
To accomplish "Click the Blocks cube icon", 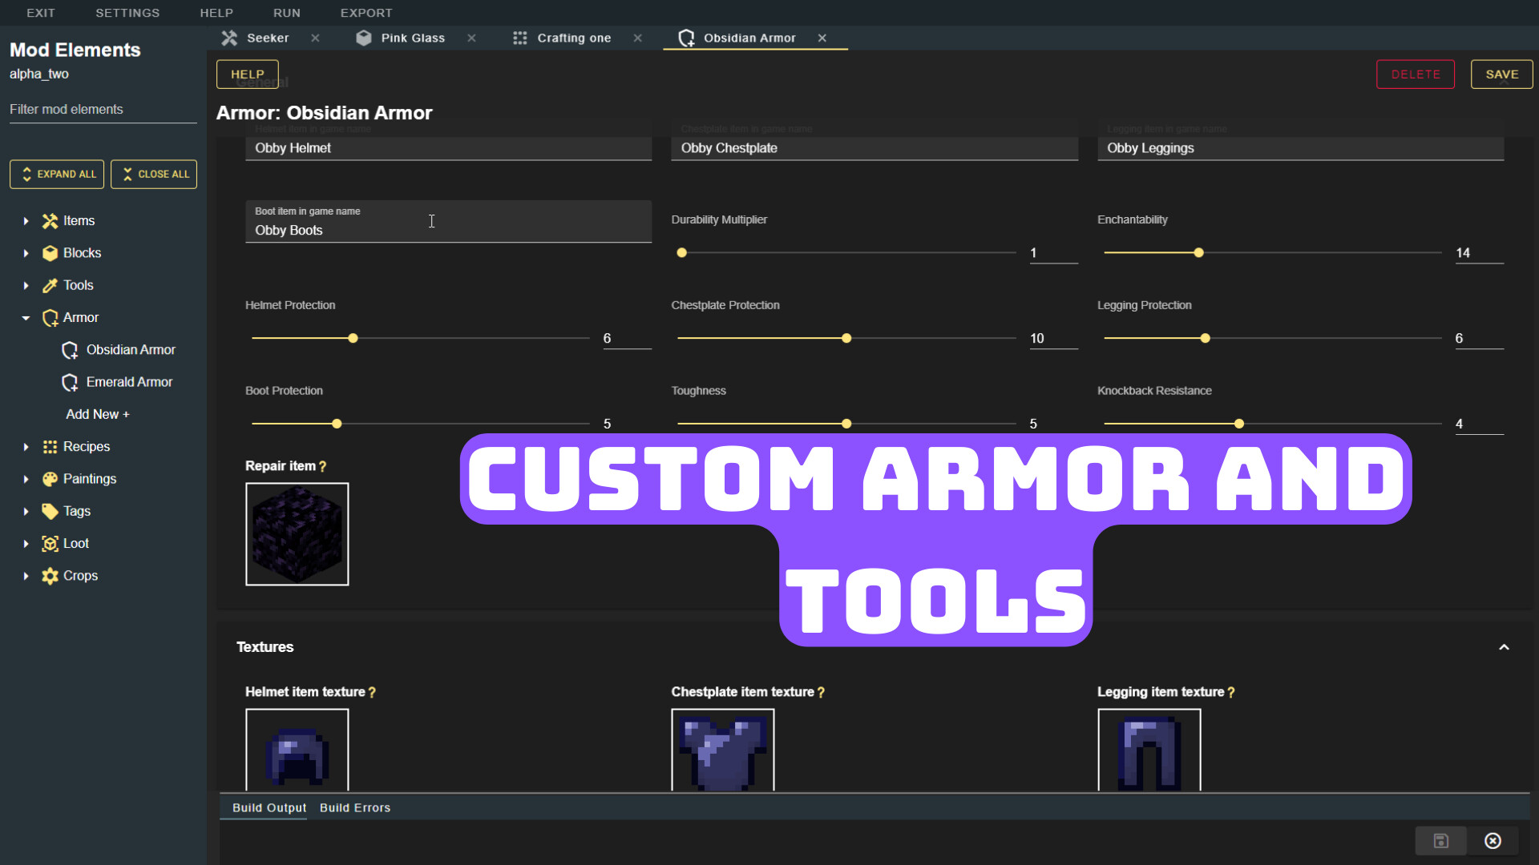I will 50,253.
